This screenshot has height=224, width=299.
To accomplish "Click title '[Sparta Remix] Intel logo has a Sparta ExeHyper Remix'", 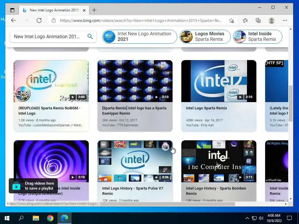I will [134, 111].
